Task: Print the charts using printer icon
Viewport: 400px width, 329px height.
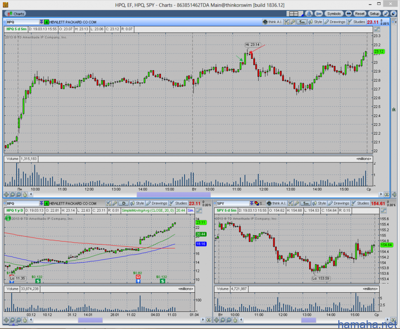Action: pos(348,14)
